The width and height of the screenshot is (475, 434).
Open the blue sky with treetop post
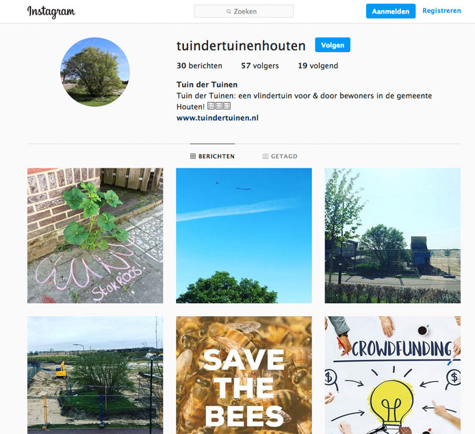pyautogui.click(x=244, y=235)
